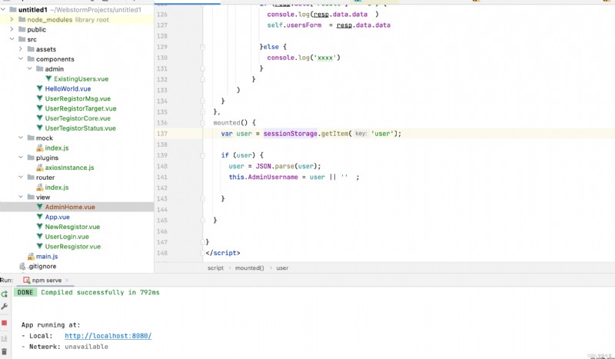
Task: Click the closing </script> tag
Action: (223, 253)
